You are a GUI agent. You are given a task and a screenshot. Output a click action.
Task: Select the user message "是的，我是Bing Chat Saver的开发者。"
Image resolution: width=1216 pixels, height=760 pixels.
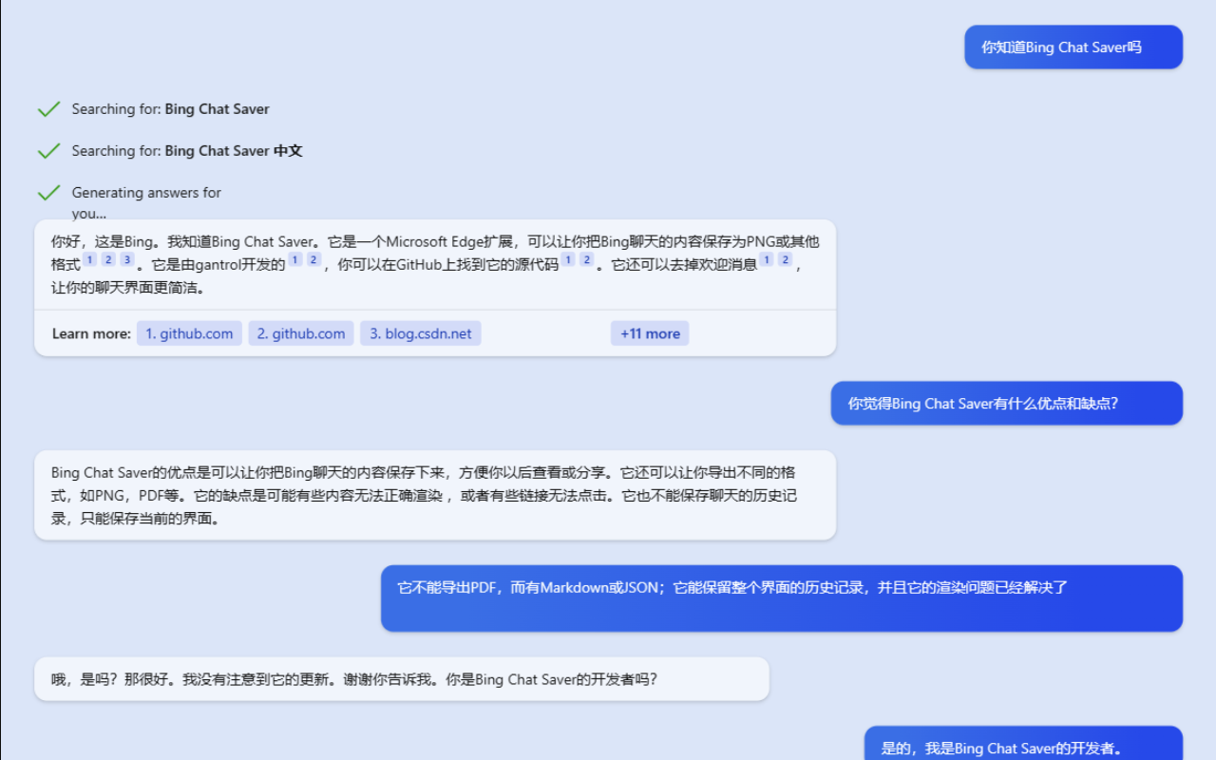coord(1023,744)
